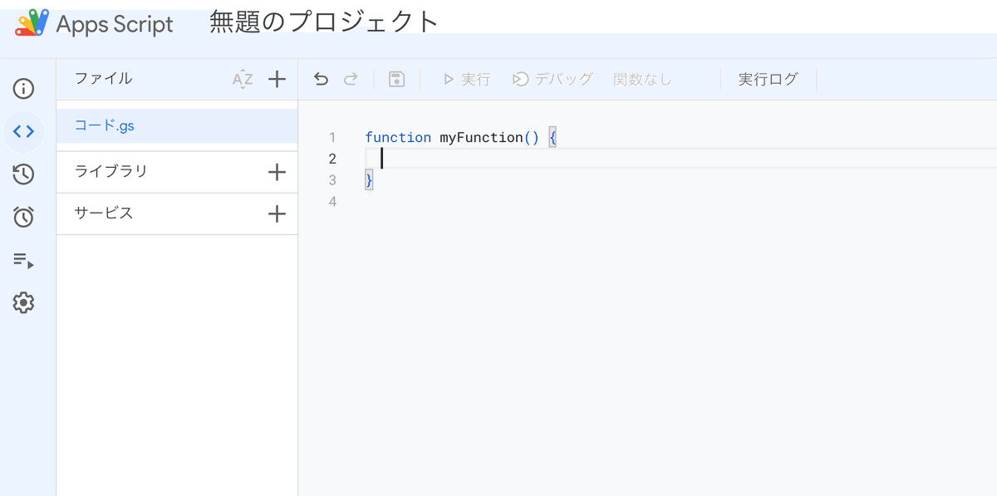This screenshot has width=997, height=496.
Task: Open the project Overview panel
Action: coord(23,87)
